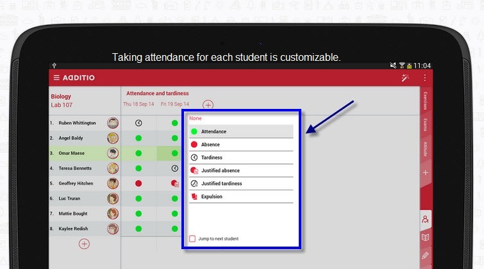
Task: Select the Attendance option
Action: tap(241, 131)
